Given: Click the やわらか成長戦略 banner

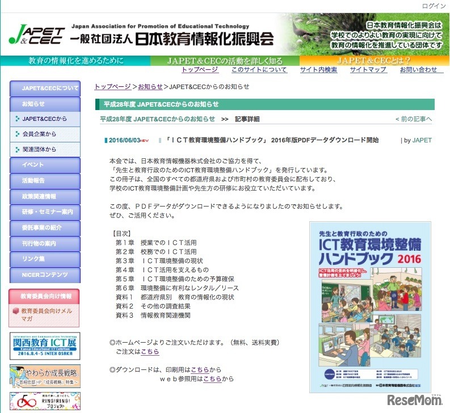Looking at the screenshot, I should click(45, 376).
